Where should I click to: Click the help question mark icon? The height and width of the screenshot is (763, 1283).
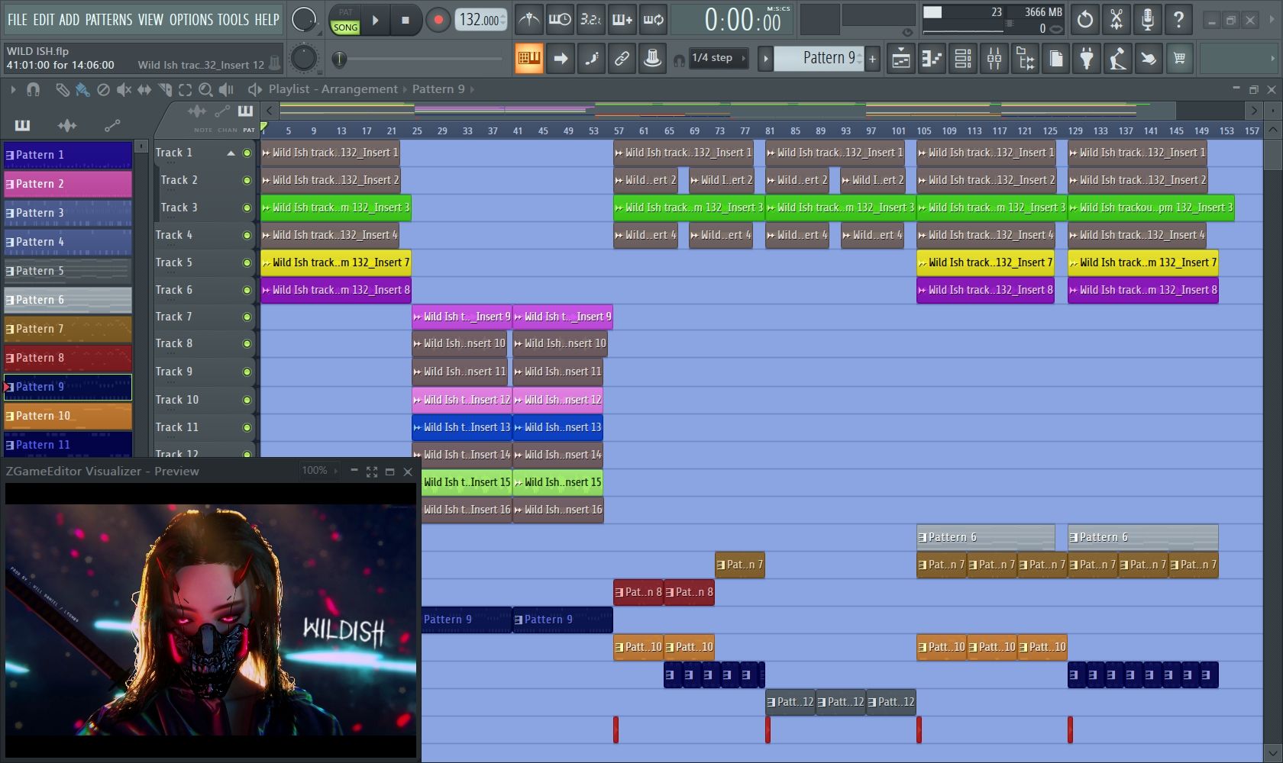(x=1179, y=20)
